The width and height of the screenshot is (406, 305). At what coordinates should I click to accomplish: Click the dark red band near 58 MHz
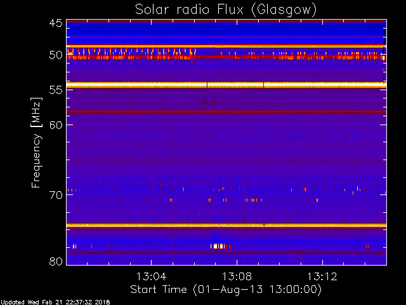[226, 112]
